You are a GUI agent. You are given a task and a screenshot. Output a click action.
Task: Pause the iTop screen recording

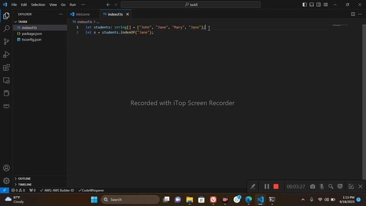(x=266, y=187)
